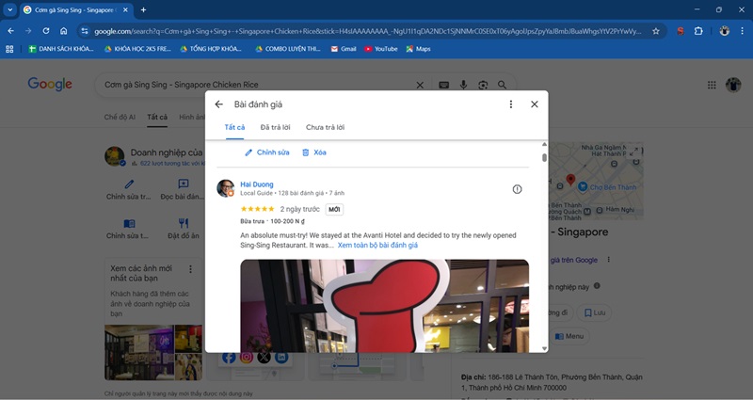Image resolution: width=753 pixels, height=400 pixels.
Task: Bookmark this page with the star icon
Action: (x=655, y=31)
